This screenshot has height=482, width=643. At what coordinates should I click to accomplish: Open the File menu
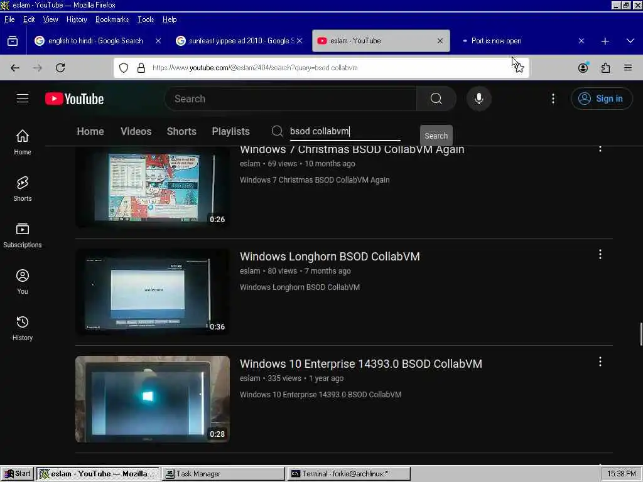[x=9, y=19]
